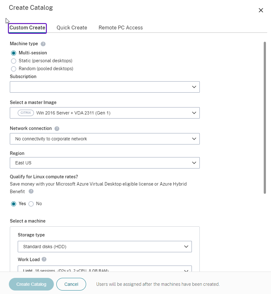271x294 pixels.
Task: Open the Subscription dropdown
Action: coord(104,87)
